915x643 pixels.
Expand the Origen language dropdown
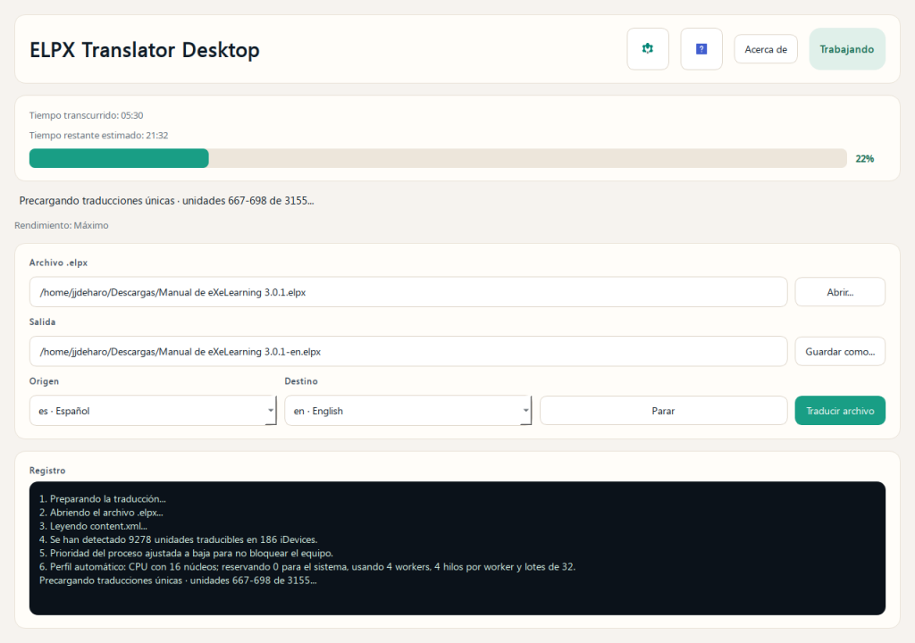coord(152,411)
